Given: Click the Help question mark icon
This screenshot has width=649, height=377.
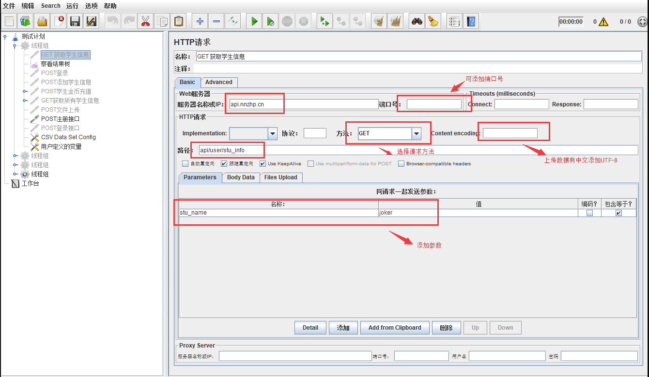Looking at the screenshot, I should coord(471,21).
